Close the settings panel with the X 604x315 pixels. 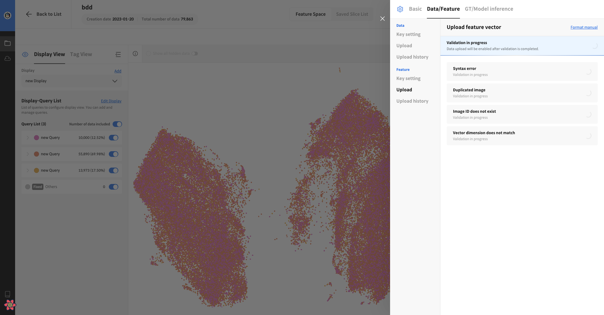[x=383, y=19]
